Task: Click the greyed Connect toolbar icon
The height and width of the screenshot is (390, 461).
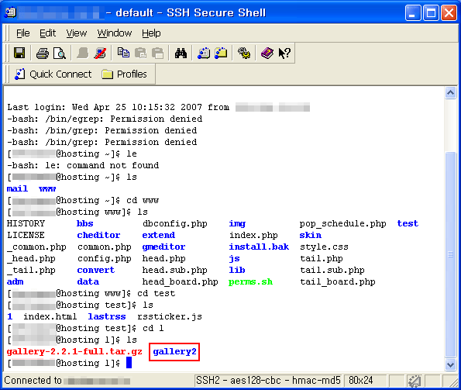Action: [x=83, y=53]
